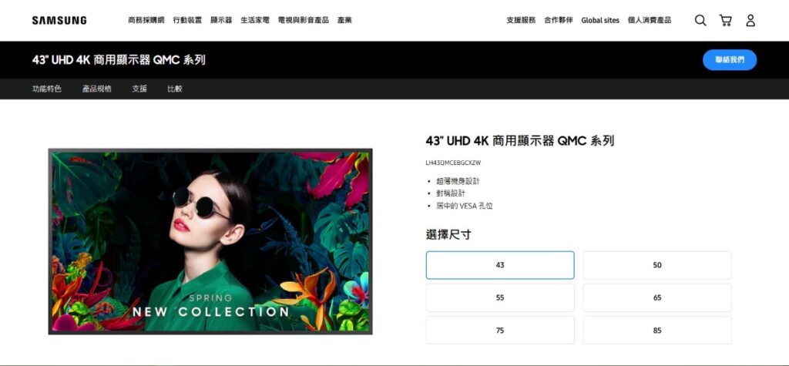Open the search magnifier icon
The image size is (789, 366).
pyautogui.click(x=700, y=20)
